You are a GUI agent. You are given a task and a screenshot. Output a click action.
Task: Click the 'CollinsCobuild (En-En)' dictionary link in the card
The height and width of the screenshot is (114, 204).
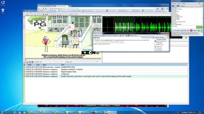[147, 38]
